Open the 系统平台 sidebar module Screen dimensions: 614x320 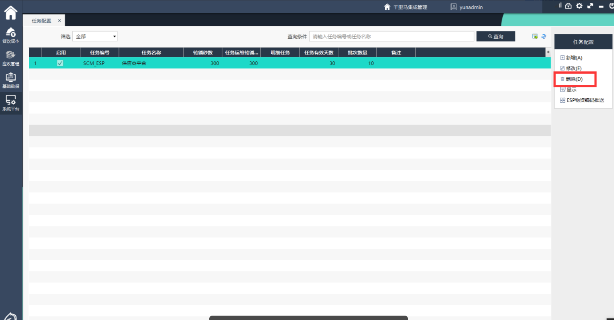click(x=11, y=103)
